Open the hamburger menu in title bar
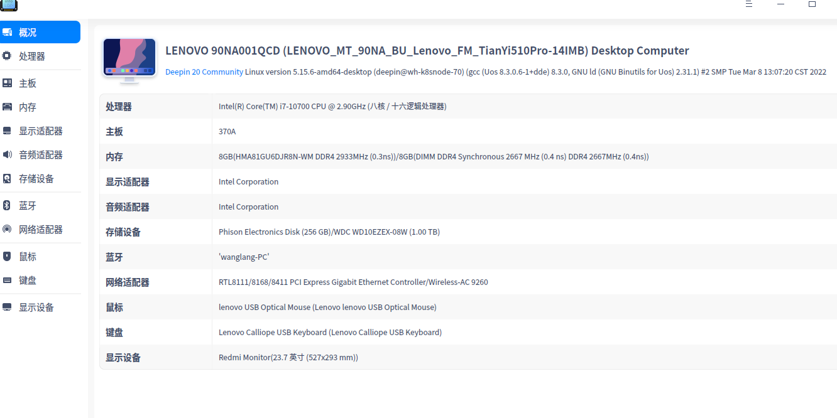This screenshot has height=418, width=837. click(x=749, y=4)
